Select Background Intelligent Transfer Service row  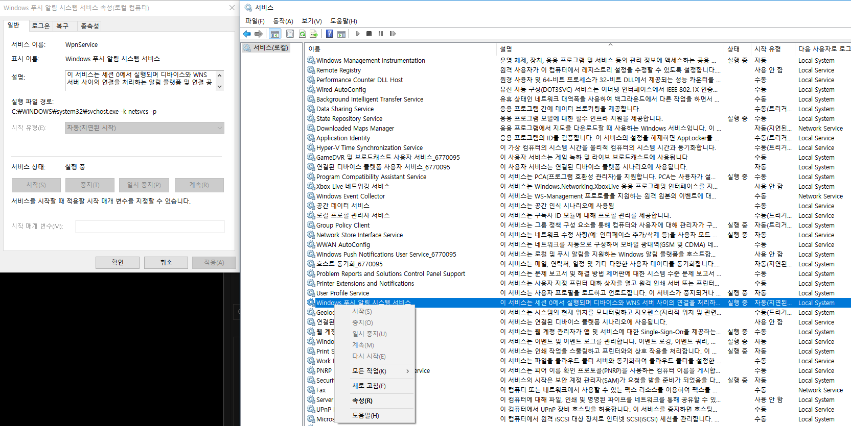pos(578,99)
